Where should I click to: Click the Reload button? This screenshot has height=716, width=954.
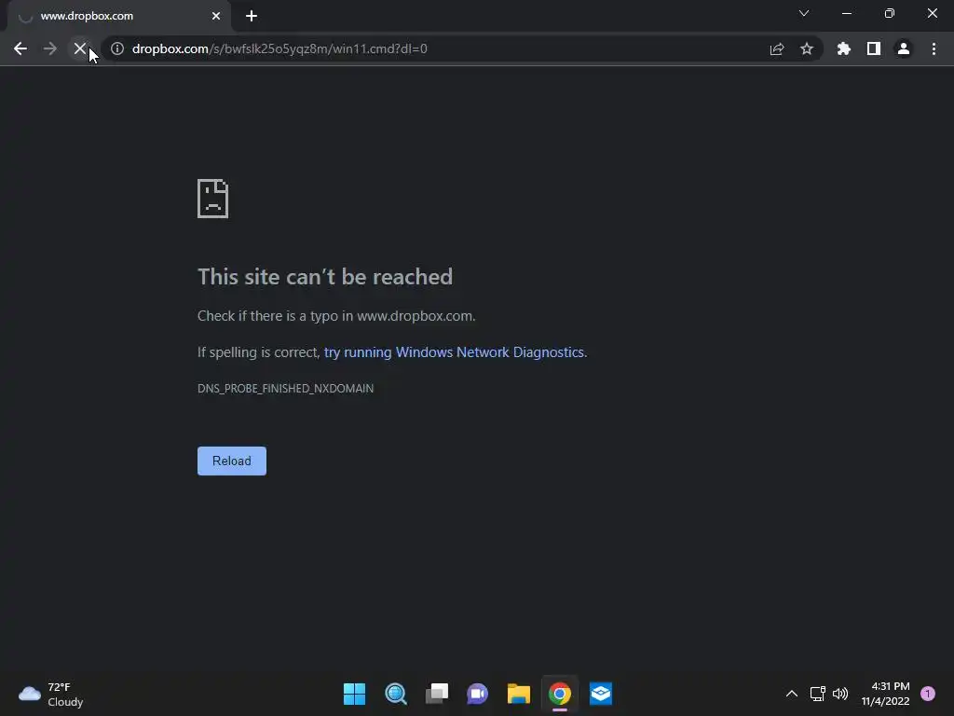(x=232, y=461)
